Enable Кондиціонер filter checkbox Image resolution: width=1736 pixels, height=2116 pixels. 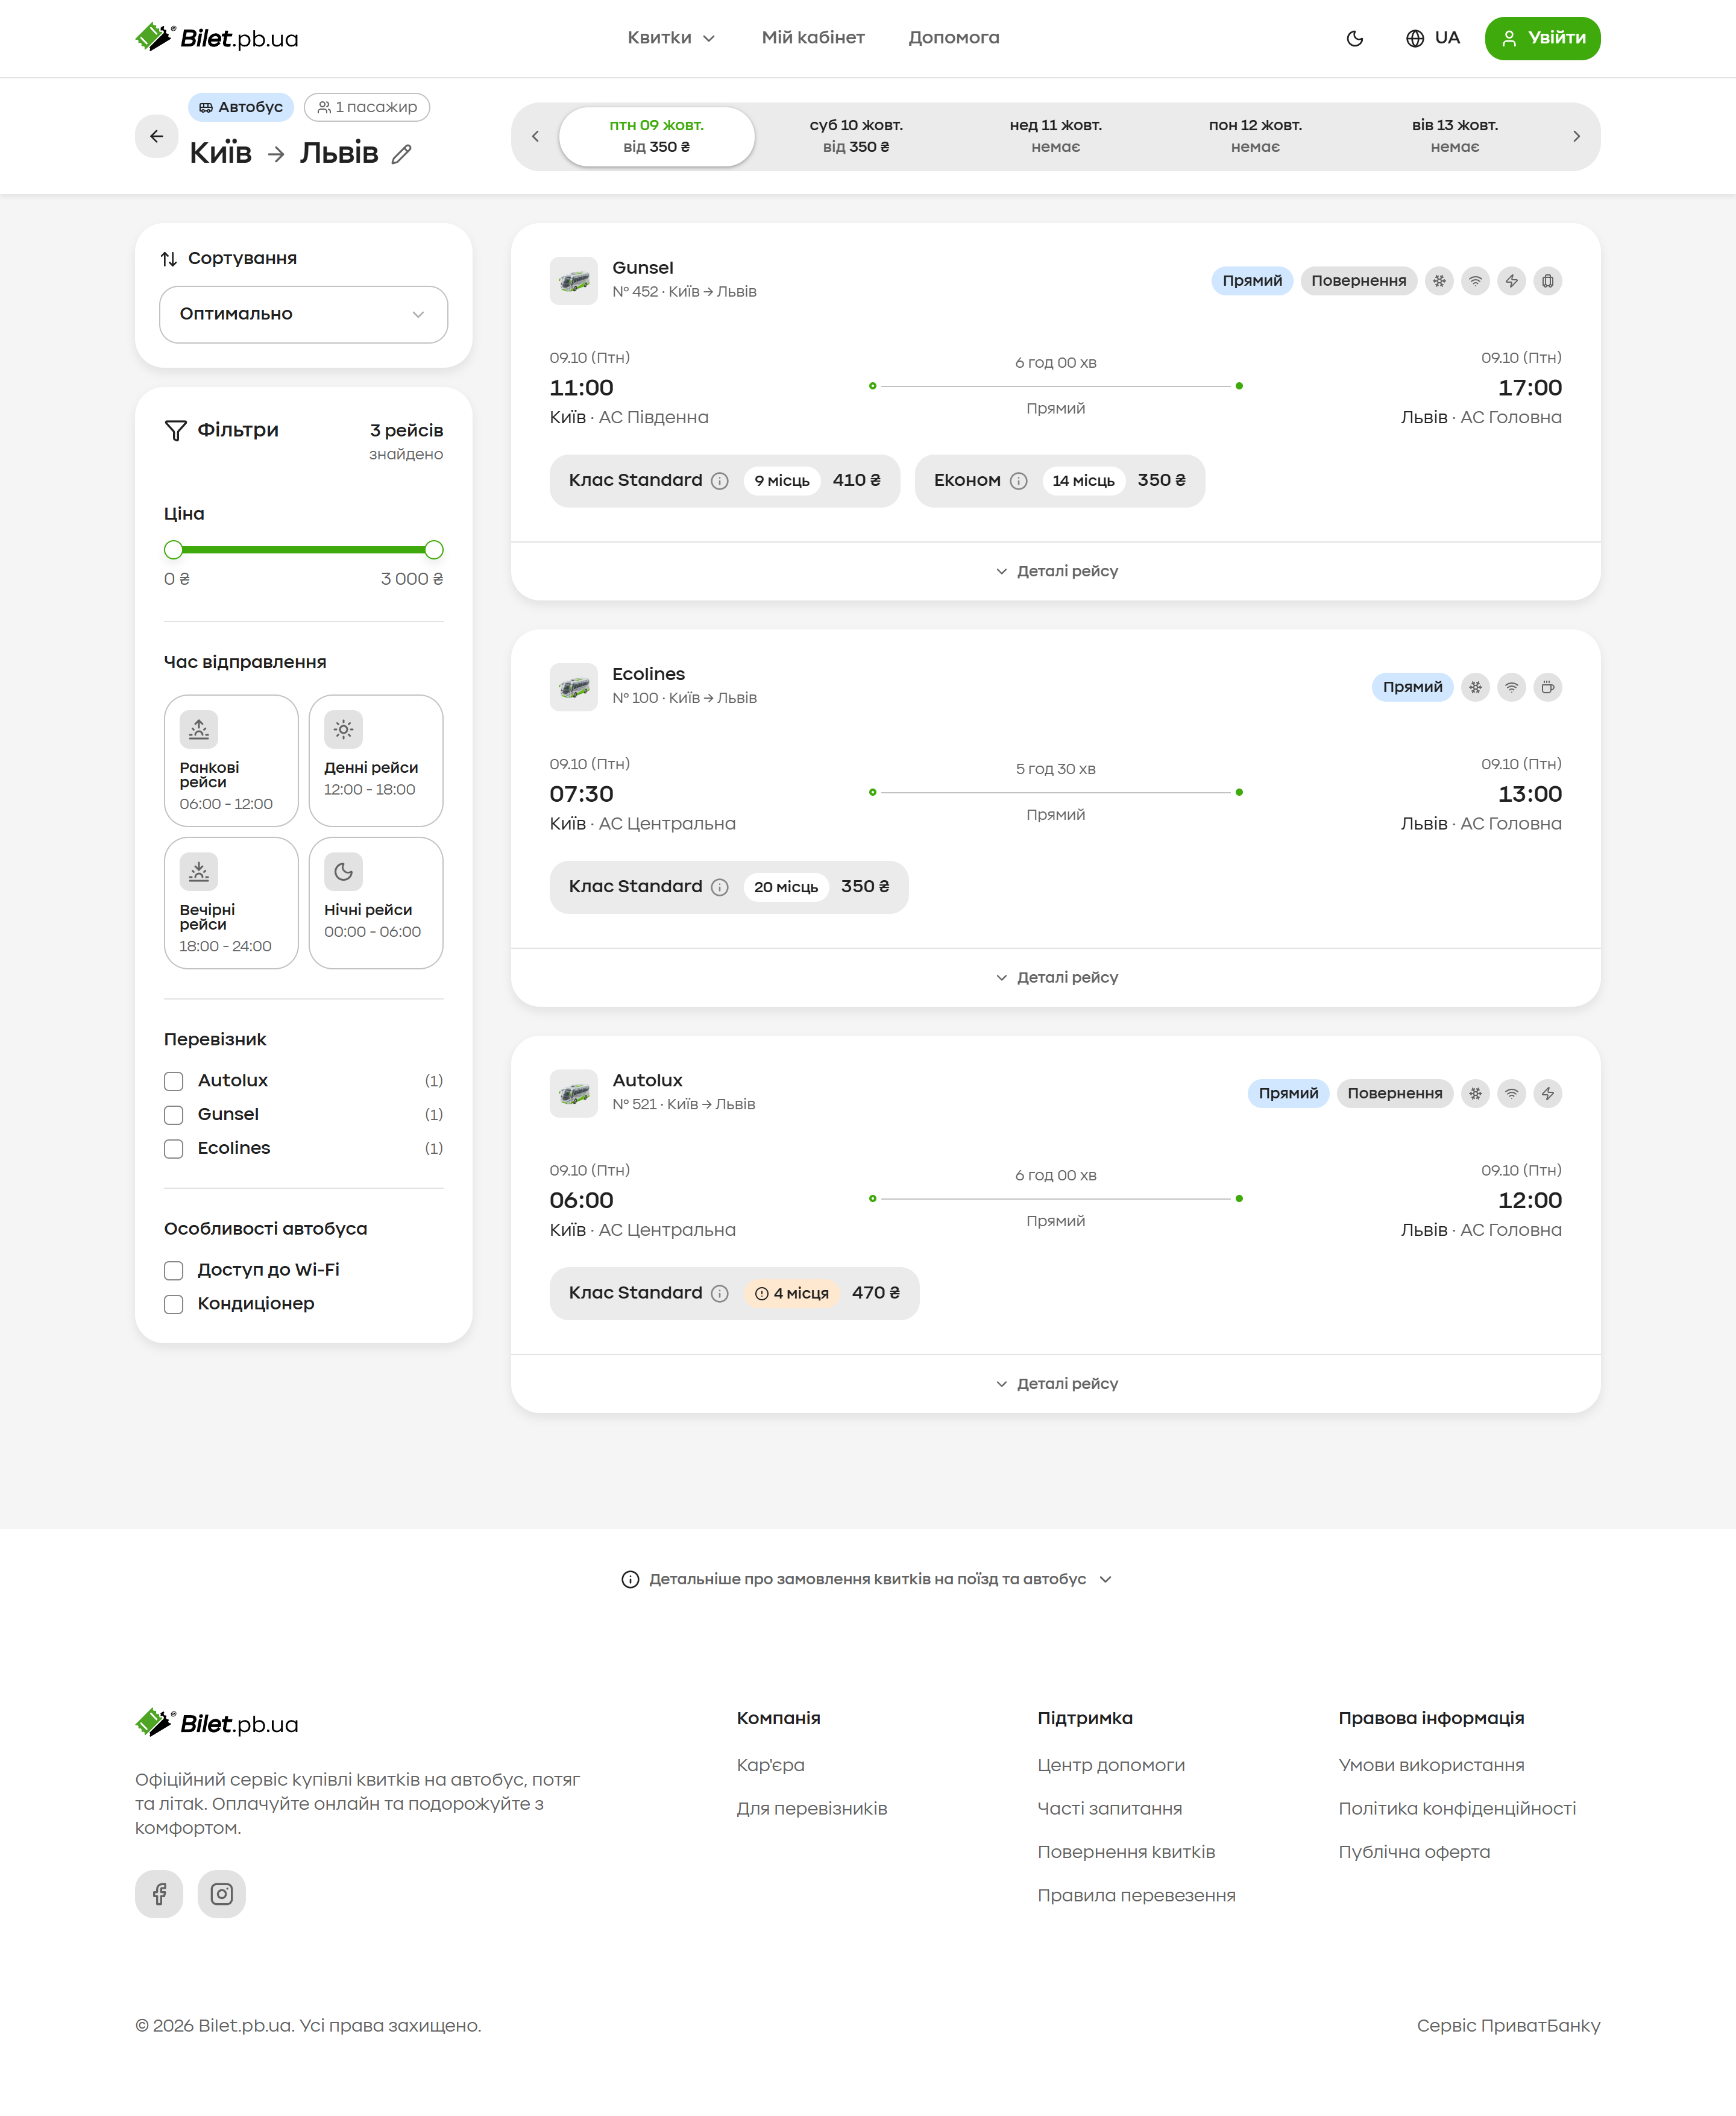click(x=174, y=1304)
